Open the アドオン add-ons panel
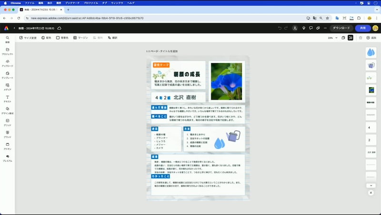The width and height of the screenshot is (381, 215). pyautogui.click(x=7, y=146)
